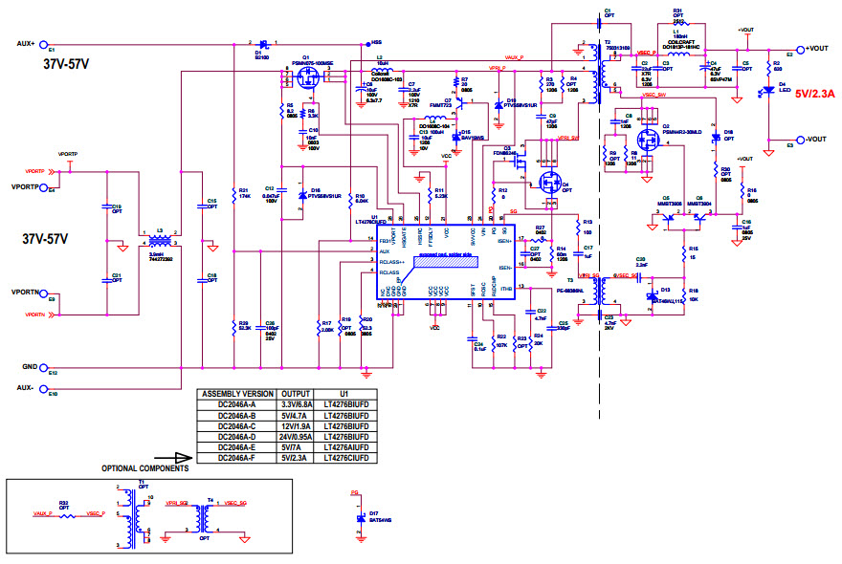Select the T4 optional transformer at bottom left
Screen dimensions: 842x564
coord(203,516)
